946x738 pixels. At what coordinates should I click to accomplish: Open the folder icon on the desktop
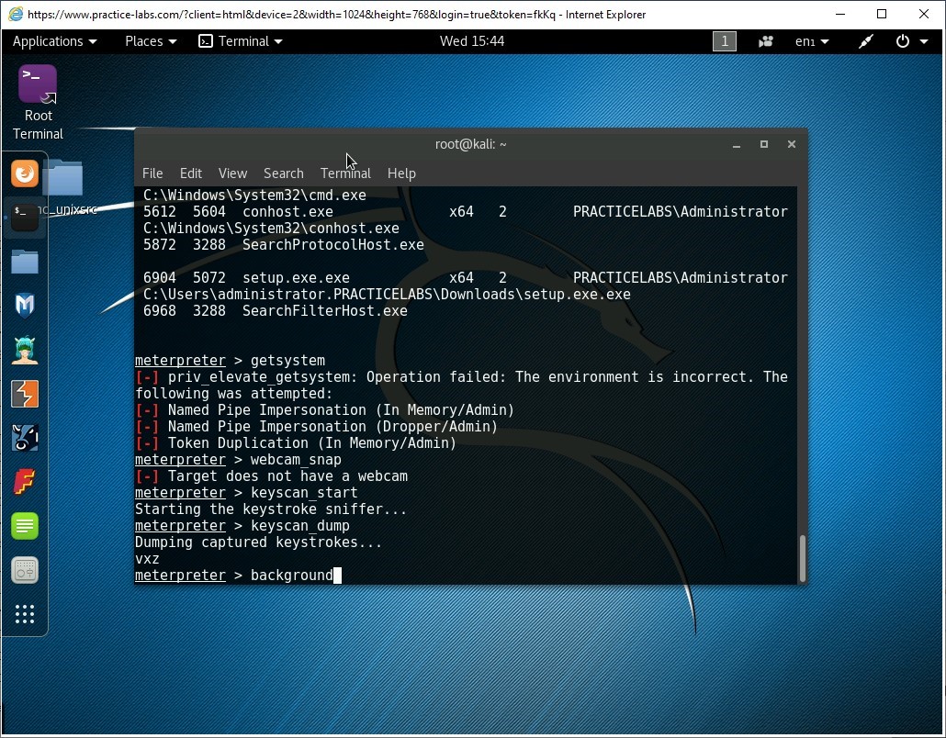click(63, 178)
